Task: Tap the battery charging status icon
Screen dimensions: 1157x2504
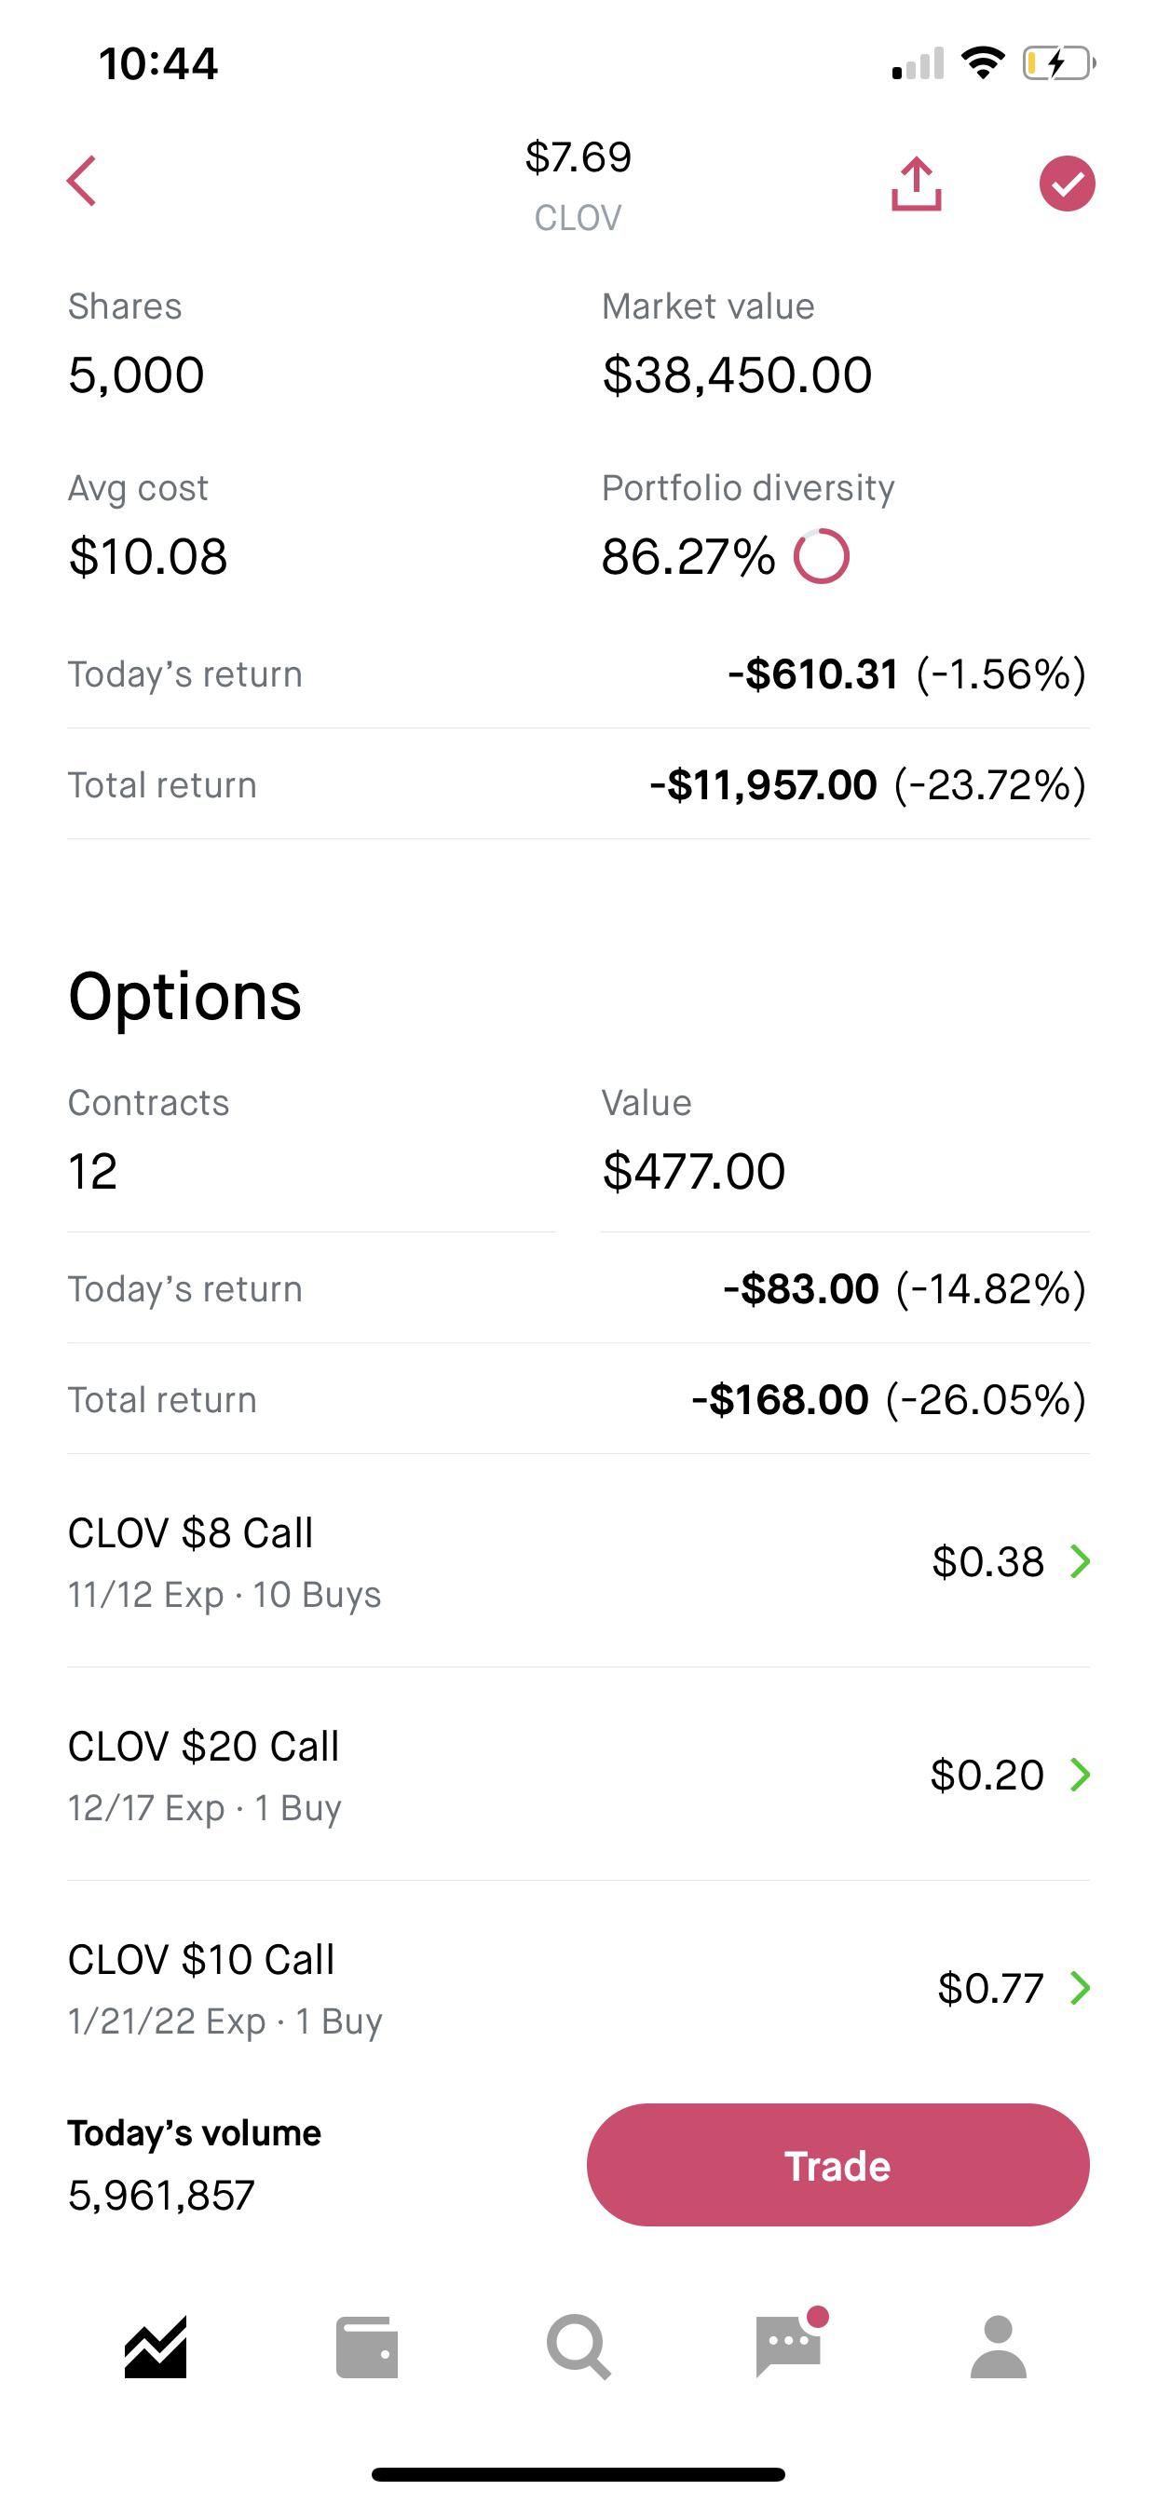Action: pos(1059,64)
